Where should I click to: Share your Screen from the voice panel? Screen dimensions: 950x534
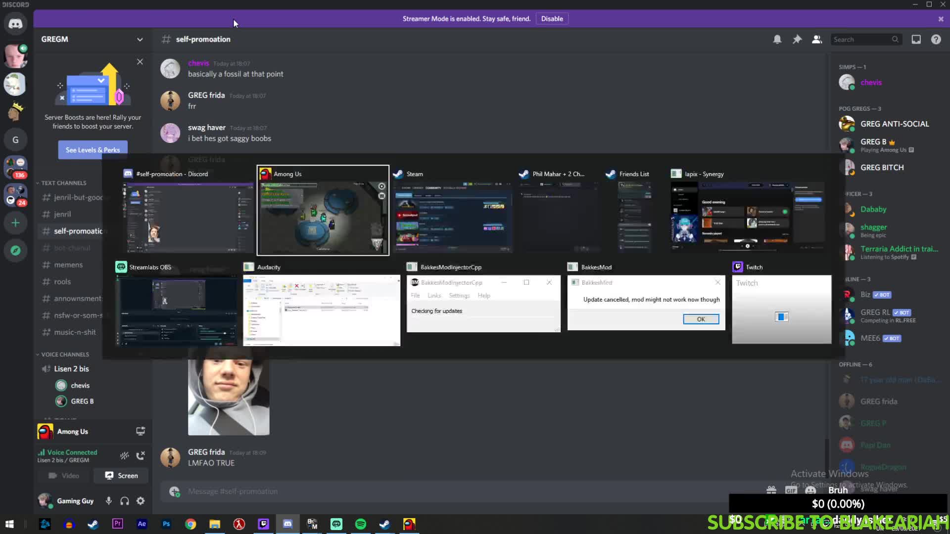121,476
